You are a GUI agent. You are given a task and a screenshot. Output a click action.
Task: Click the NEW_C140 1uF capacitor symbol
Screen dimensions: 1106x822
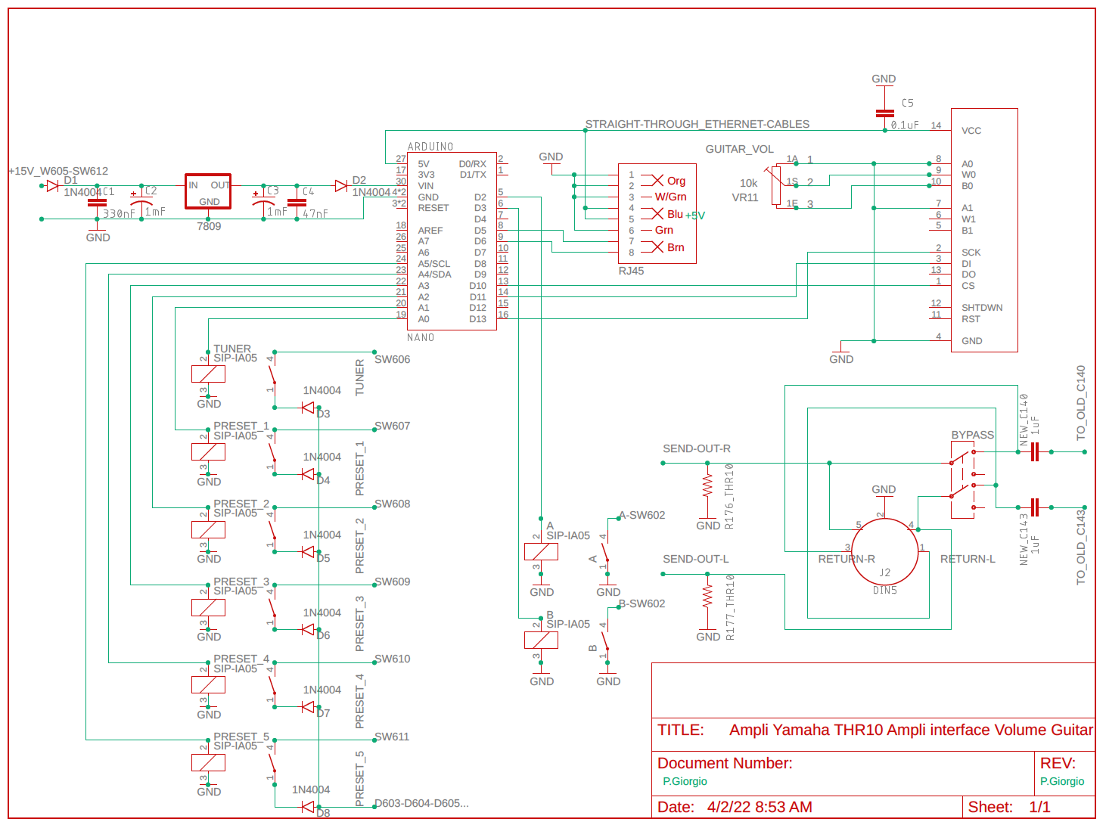click(1035, 452)
